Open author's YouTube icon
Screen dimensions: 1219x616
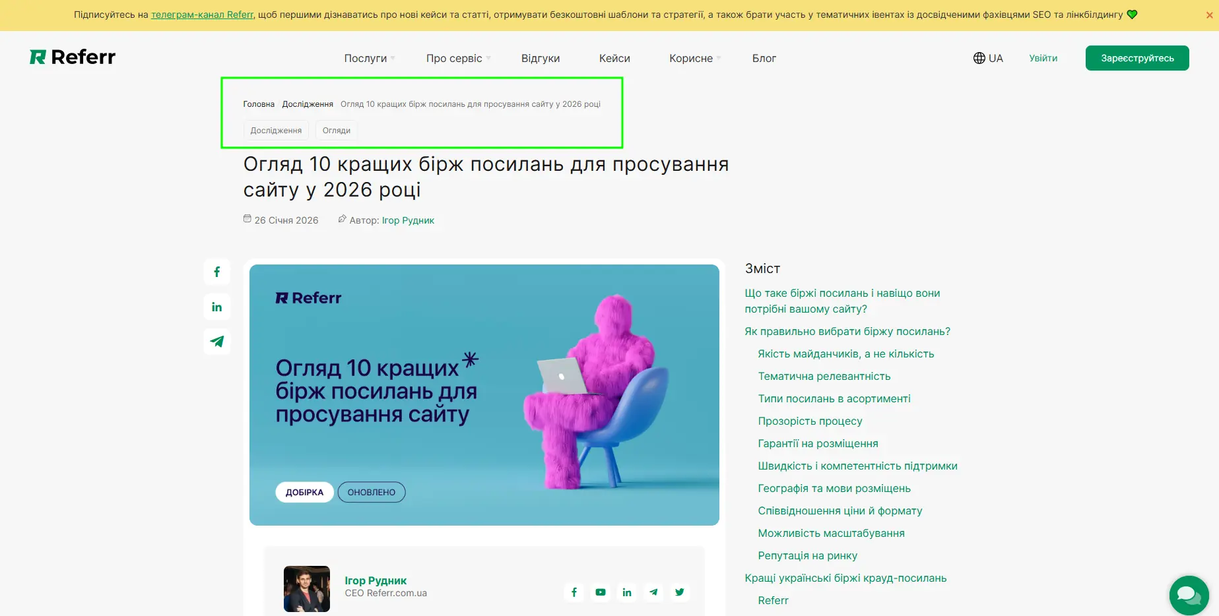pos(600,592)
